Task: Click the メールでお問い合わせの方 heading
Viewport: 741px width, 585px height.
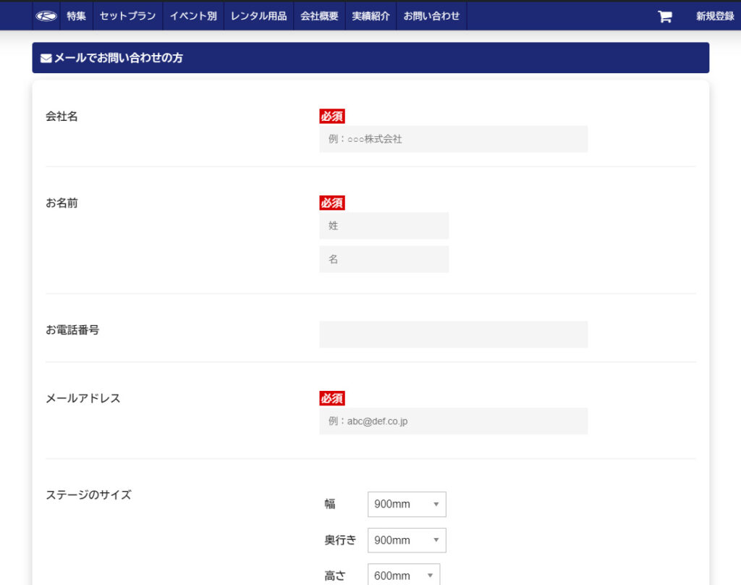Action: coord(119,58)
